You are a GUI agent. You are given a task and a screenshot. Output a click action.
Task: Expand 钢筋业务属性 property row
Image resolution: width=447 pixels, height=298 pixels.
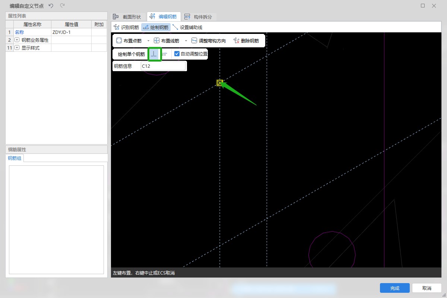click(17, 40)
